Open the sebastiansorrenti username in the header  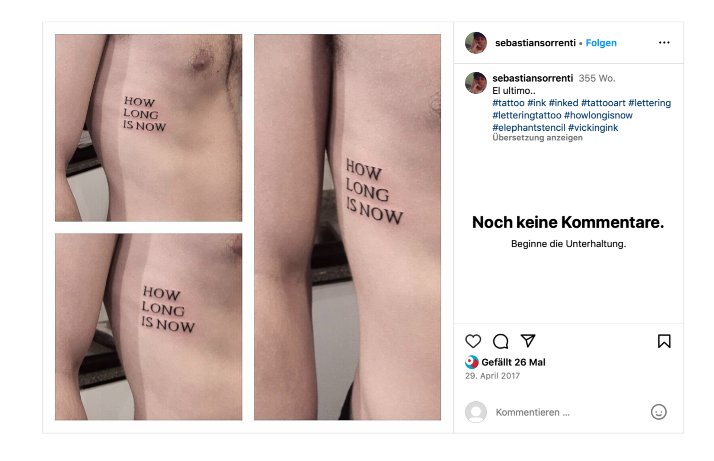[535, 43]
